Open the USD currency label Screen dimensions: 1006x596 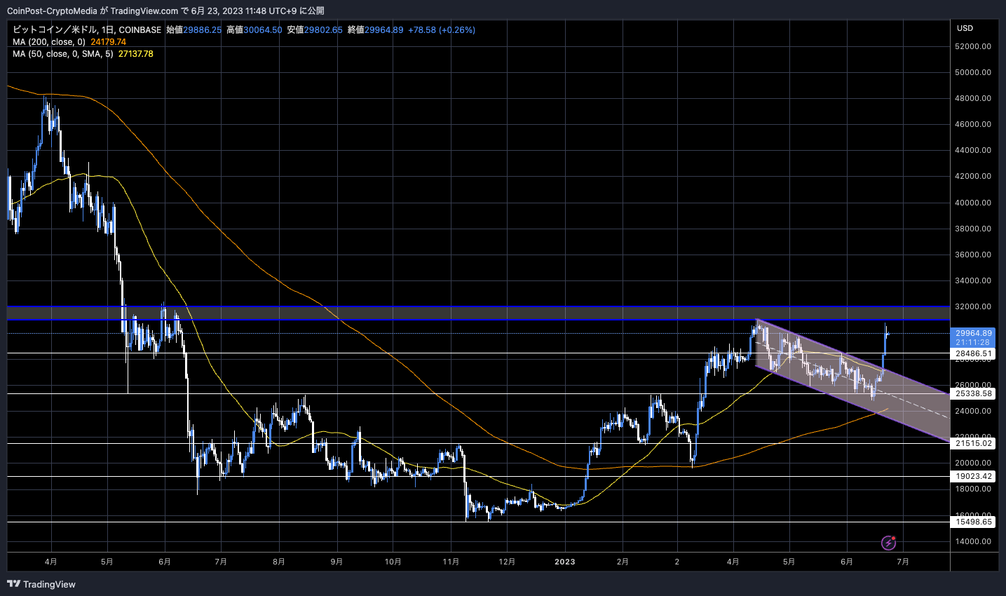pos(965,28)
